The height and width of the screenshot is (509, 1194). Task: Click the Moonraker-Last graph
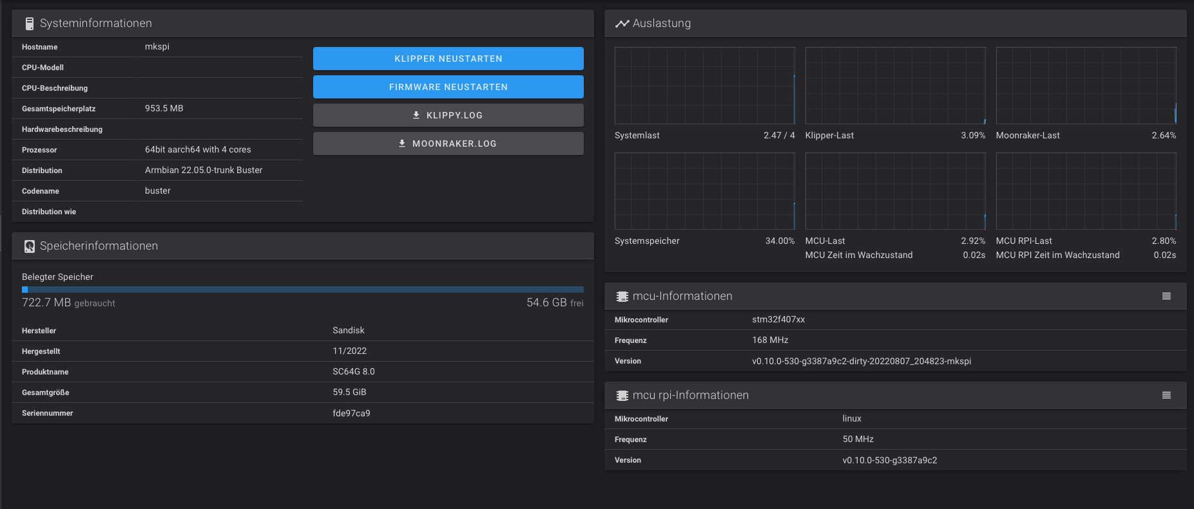[1086, 86]
